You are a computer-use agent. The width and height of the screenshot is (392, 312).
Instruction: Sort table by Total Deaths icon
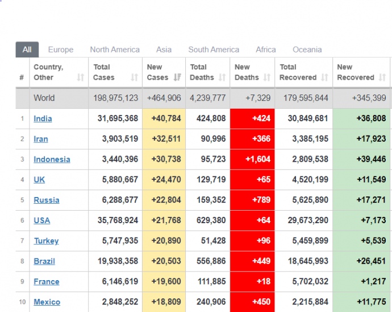pyautogui.click(x=222, y=77)
